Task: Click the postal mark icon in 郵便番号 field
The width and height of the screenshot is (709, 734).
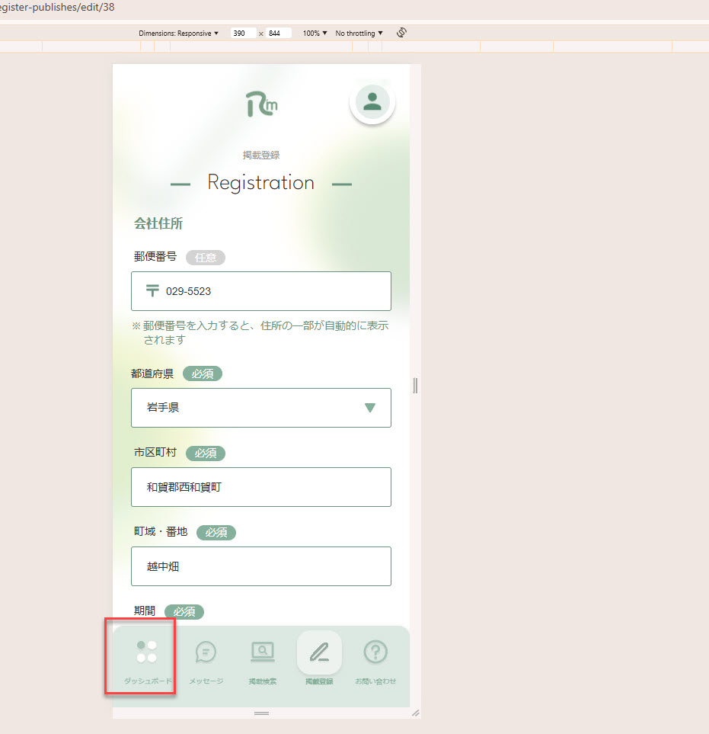Action: pos(153,291)
